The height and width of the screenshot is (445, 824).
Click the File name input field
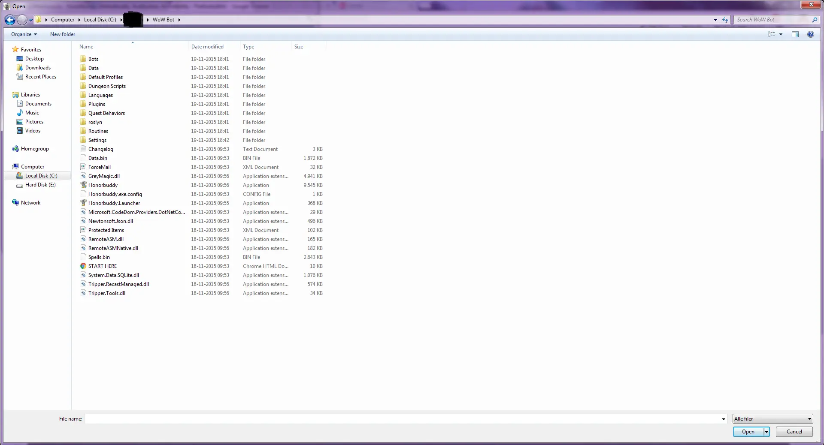[403, 419]
